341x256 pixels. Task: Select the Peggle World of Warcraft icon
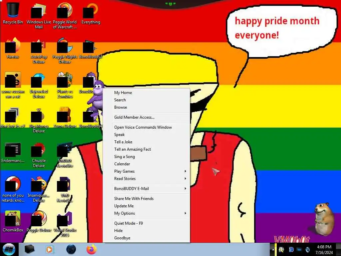(x=65, y=15)
